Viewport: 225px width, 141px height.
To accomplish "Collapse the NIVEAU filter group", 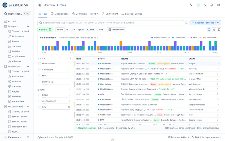I will tap(70, 90).
